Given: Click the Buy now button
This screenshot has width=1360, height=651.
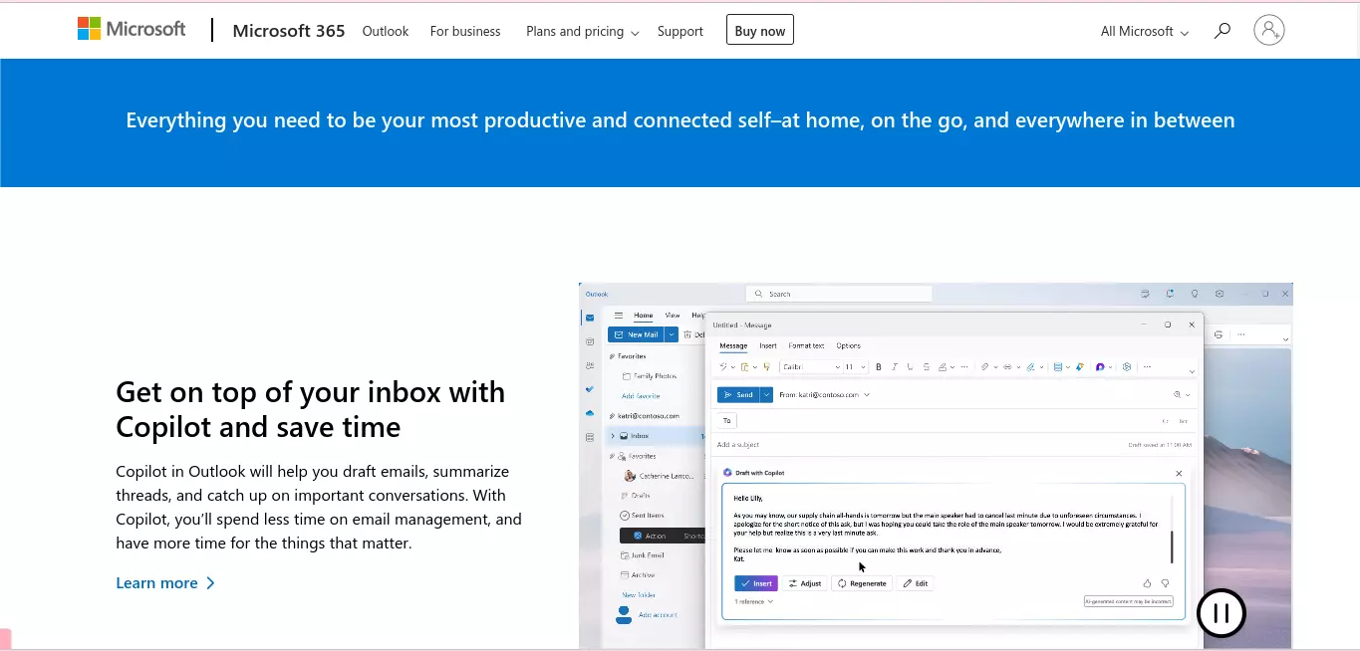Looking at the screenshot, I should (x=760, y=31).
